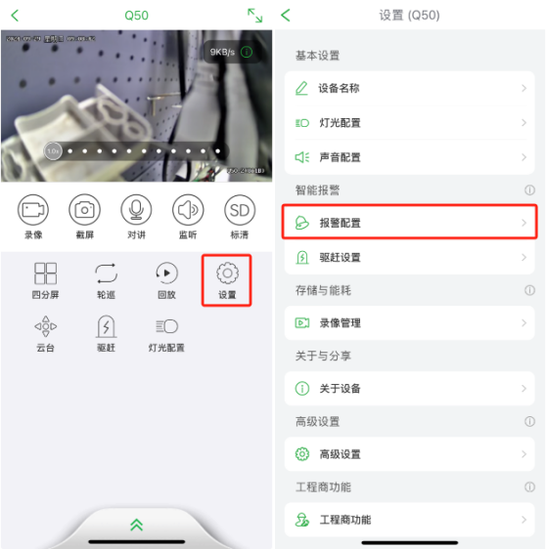Image resolution: width=547 pixels, height=549 pixels.
Task: Expand 高级设置 row chevron
Action: 524,454
